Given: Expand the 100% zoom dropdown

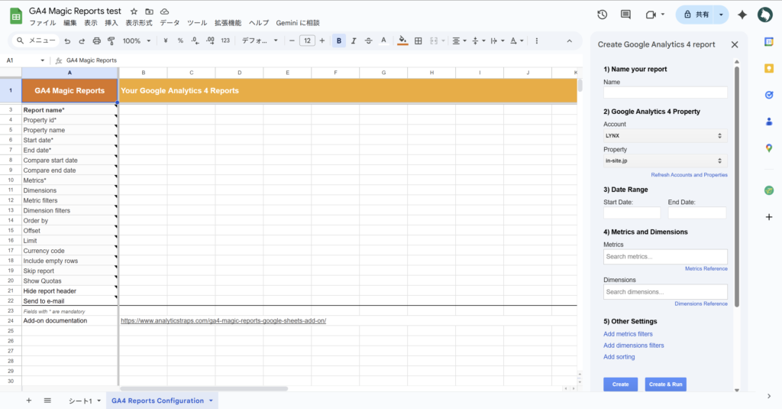Looking at the screenshot, I should tap(137, 41).
